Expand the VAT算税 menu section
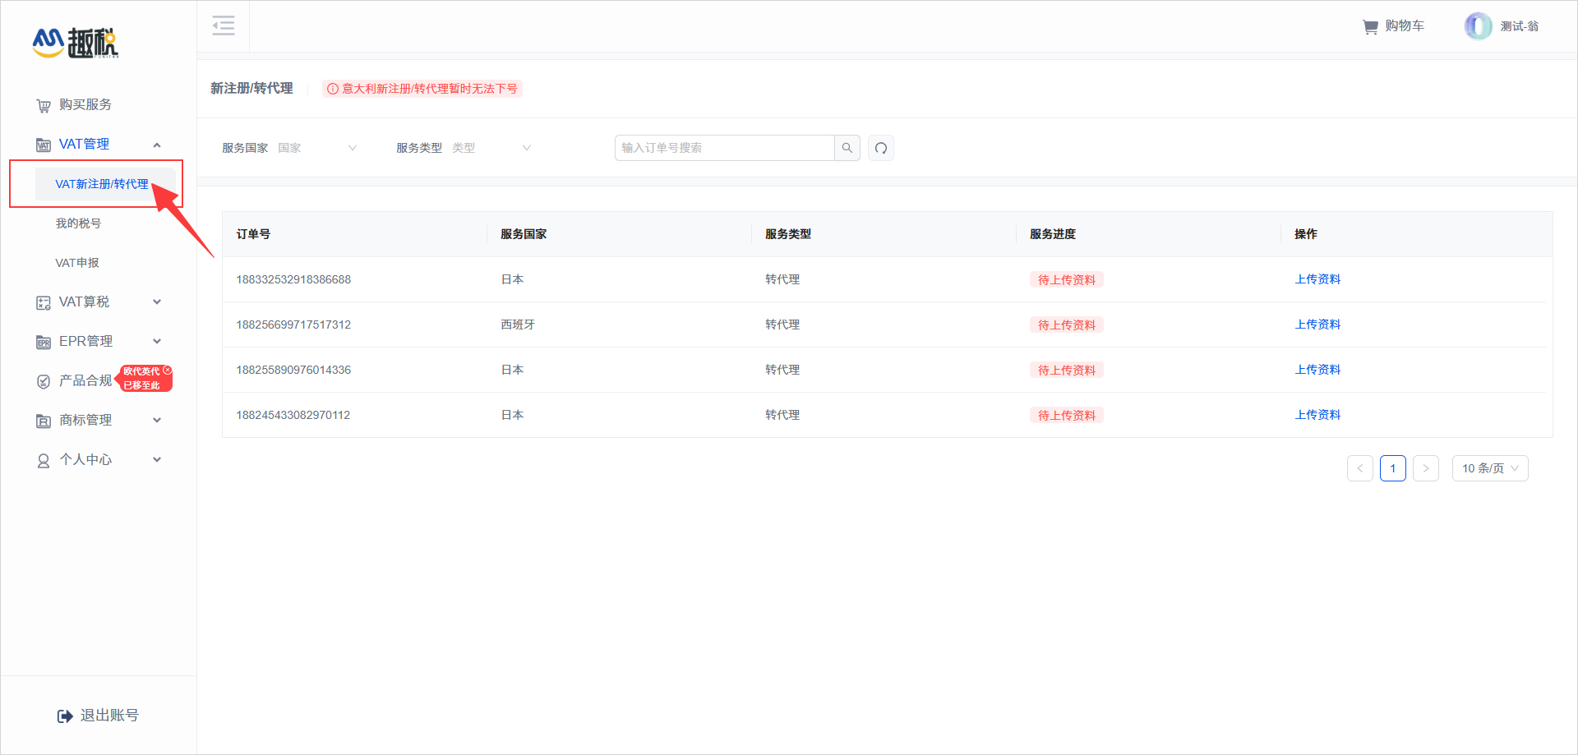Viewport: 1578px width, 755px height. click(83, 302)
